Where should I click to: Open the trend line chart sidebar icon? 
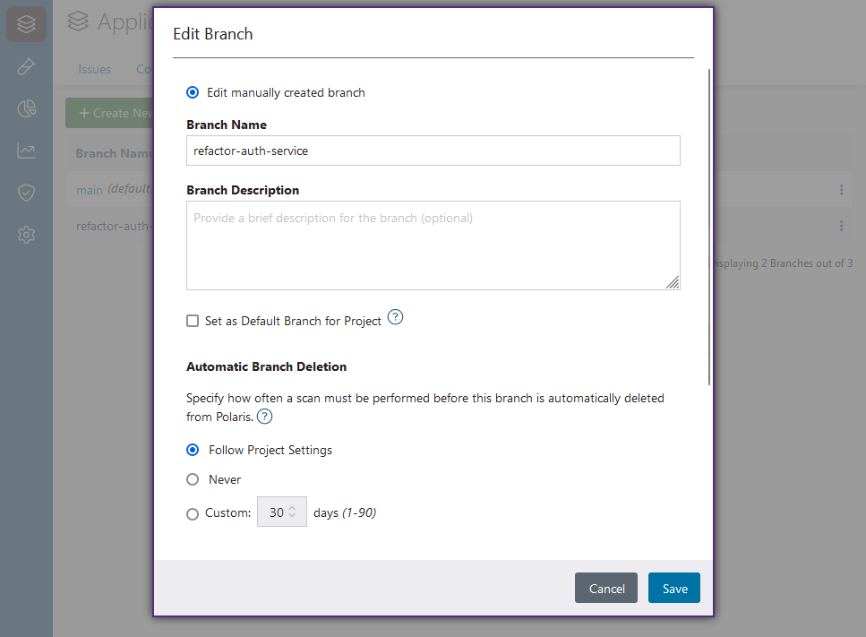coord(26,151)
